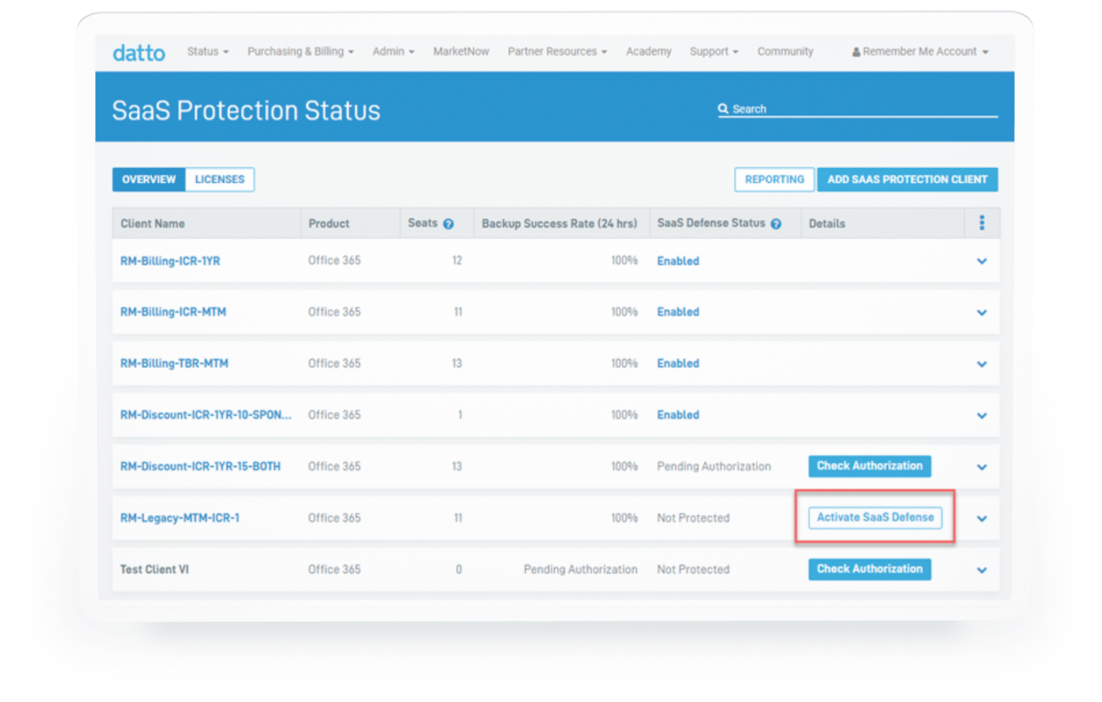Switch to the Licenses tab
1102x702 pixels.
[219, 179]
